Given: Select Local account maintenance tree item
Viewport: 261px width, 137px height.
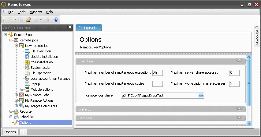Looking at the screenshot, I should click(x=50, y=79).
